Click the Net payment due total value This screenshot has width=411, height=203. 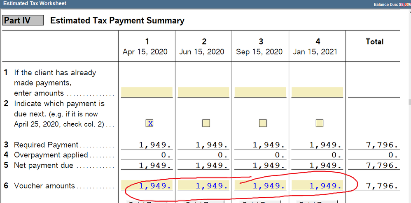382,166
